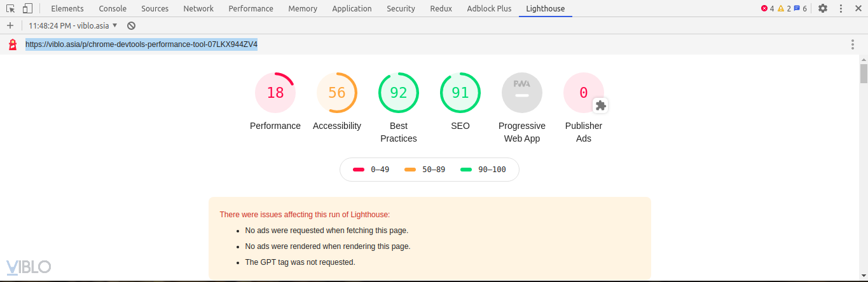
Task: Open the Lighthouse report tools menu
Action: [x=853, y=44]
